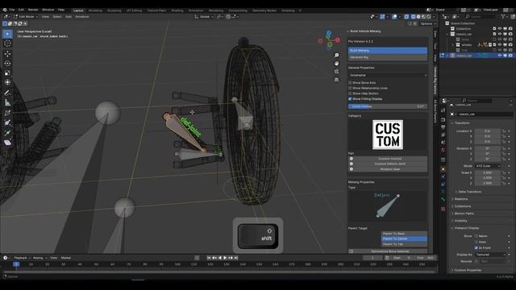This screenshot has height=290, width=516.
Task: Expand the Motion Paths panel
Action: coord(464,213)
